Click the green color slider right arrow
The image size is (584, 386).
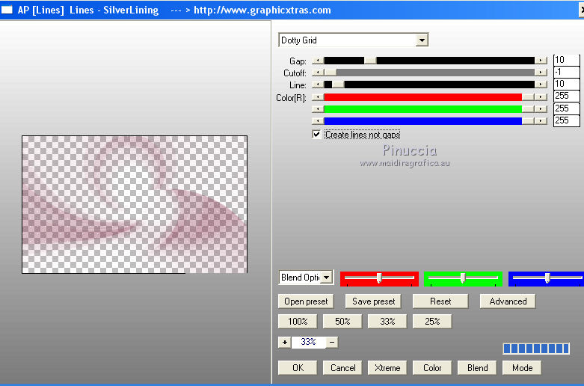(x=541, y=109)
